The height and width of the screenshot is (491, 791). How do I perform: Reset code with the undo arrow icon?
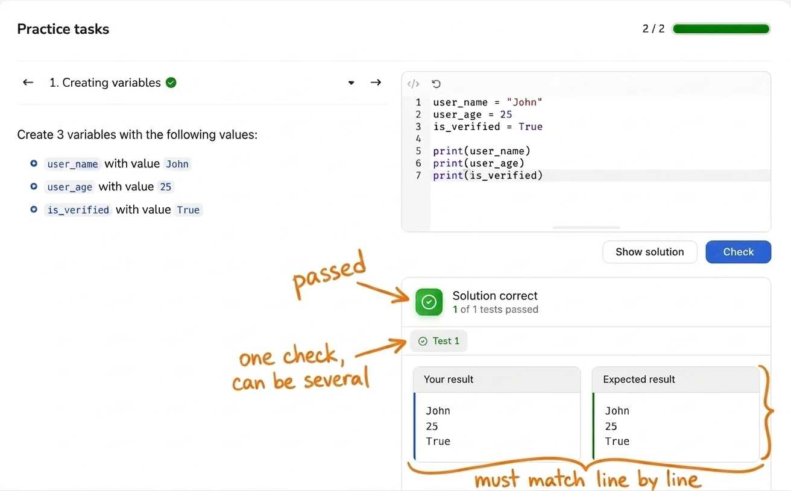pyautogui.click(x=436, y=84)
